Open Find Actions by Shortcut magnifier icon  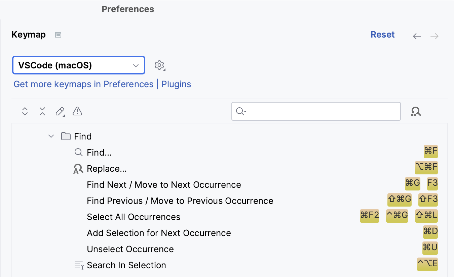click(x=416, y=111)
